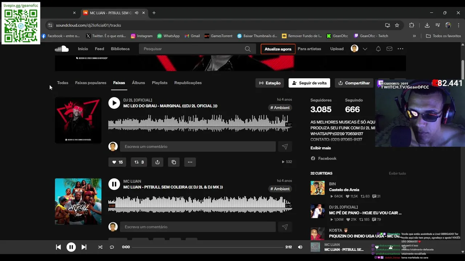Expand the profile dropdown chevron
Viewport: 465px width, 261px height.
click(365, 49)
